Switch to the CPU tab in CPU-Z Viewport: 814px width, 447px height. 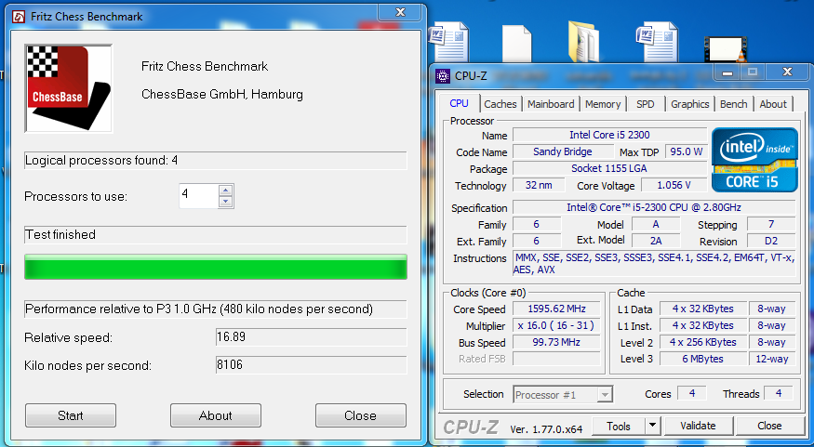point(459,103)
